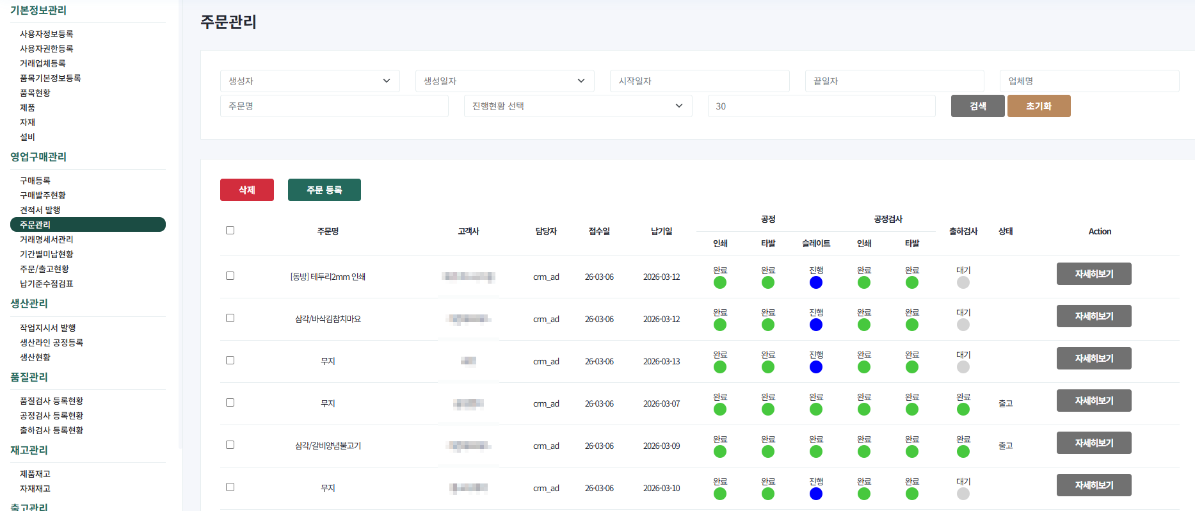Click blue slate status dot in last row
The height and width of the screenshot is (511, 1195).
[x=815, y=494]
